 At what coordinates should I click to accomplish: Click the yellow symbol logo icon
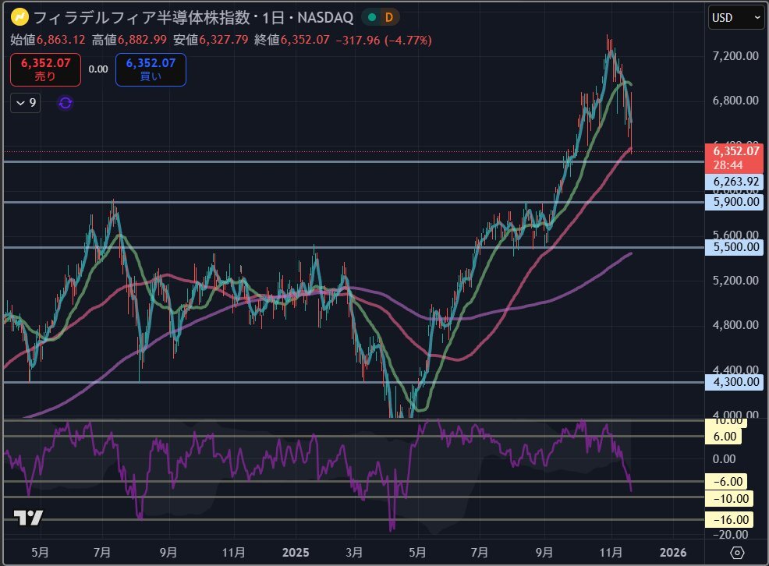(20, 18)
